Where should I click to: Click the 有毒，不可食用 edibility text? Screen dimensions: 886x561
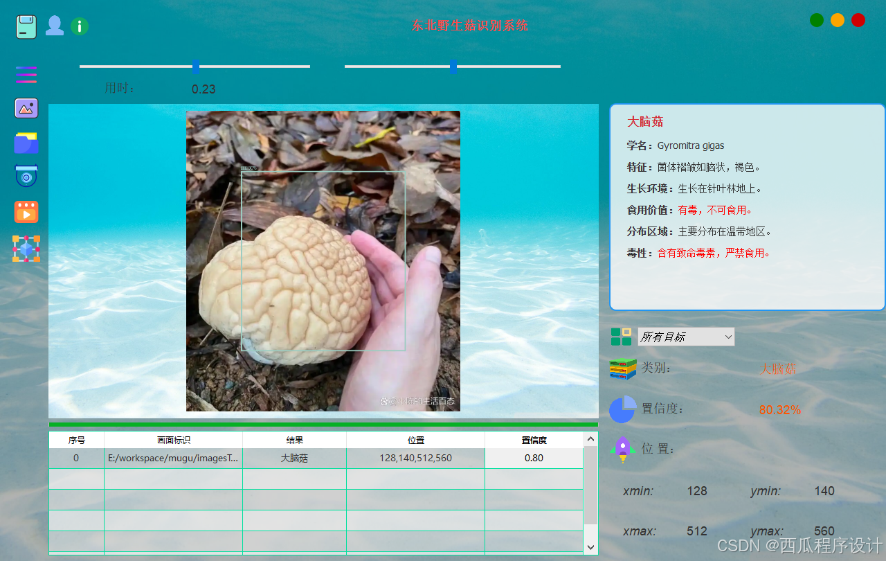click(x=715, y=210)
